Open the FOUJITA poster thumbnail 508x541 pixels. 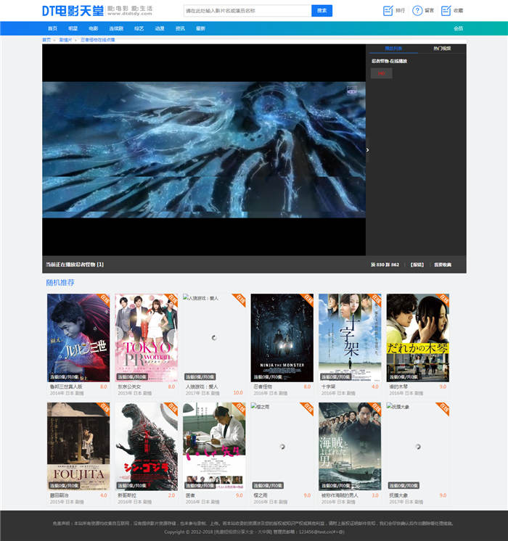(x=78, y=446)
